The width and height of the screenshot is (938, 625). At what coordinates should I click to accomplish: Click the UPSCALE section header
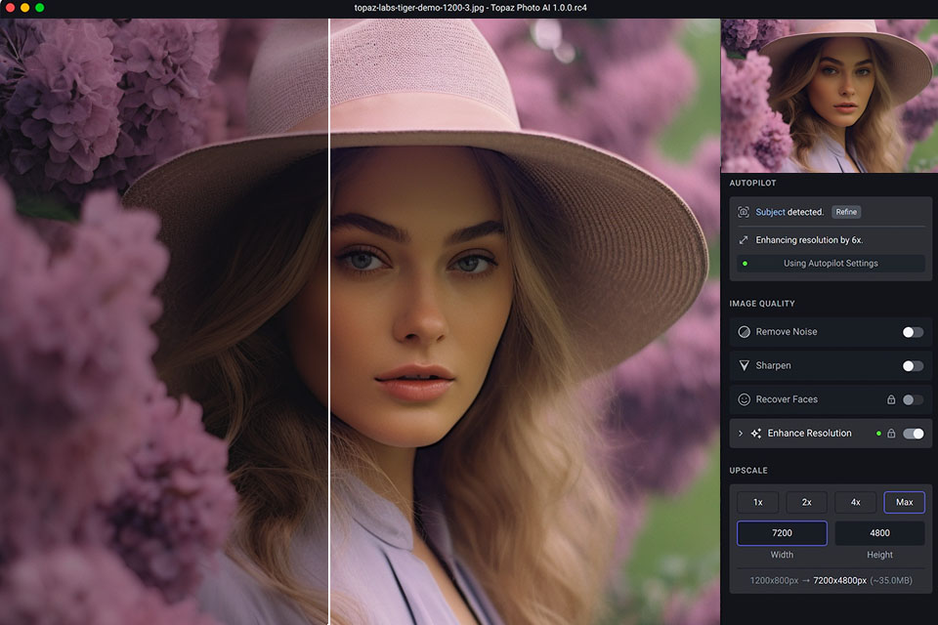748,471
